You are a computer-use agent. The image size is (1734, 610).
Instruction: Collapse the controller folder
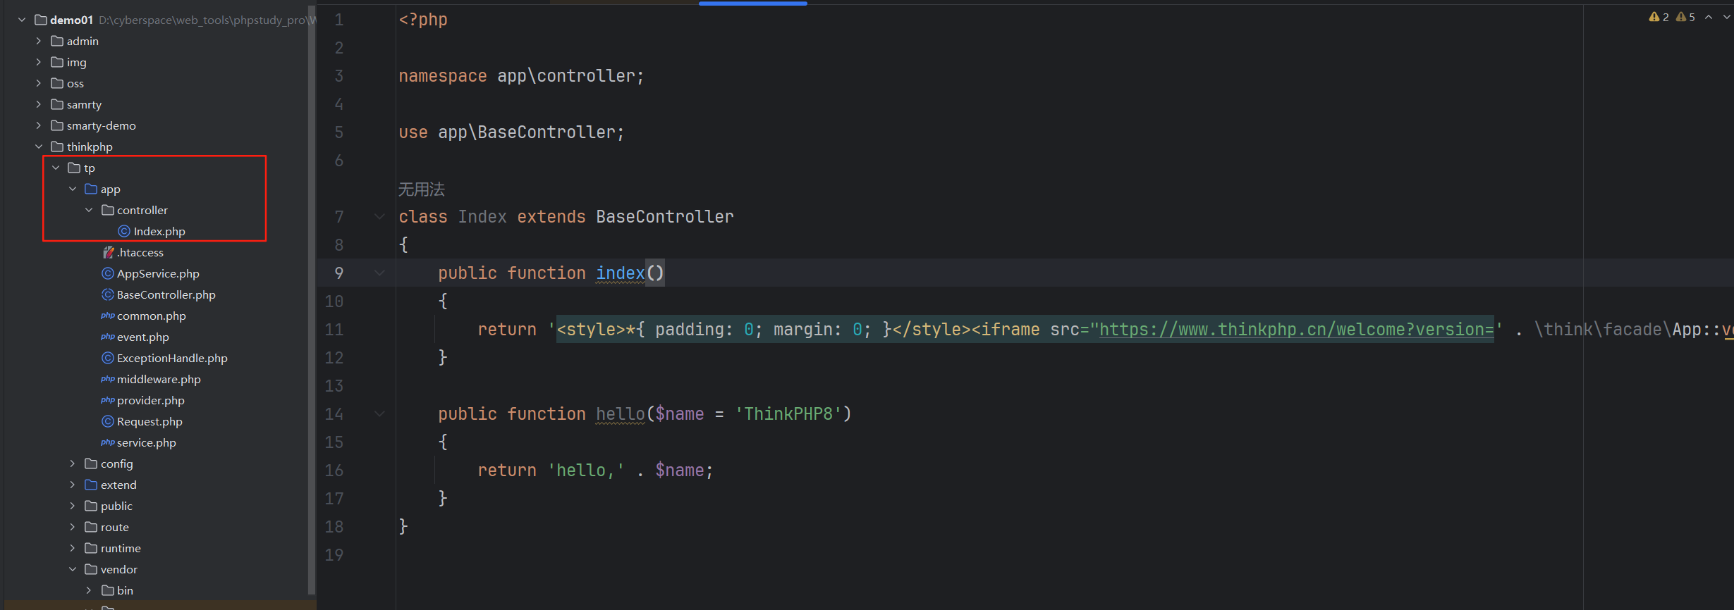coord(89,210)
